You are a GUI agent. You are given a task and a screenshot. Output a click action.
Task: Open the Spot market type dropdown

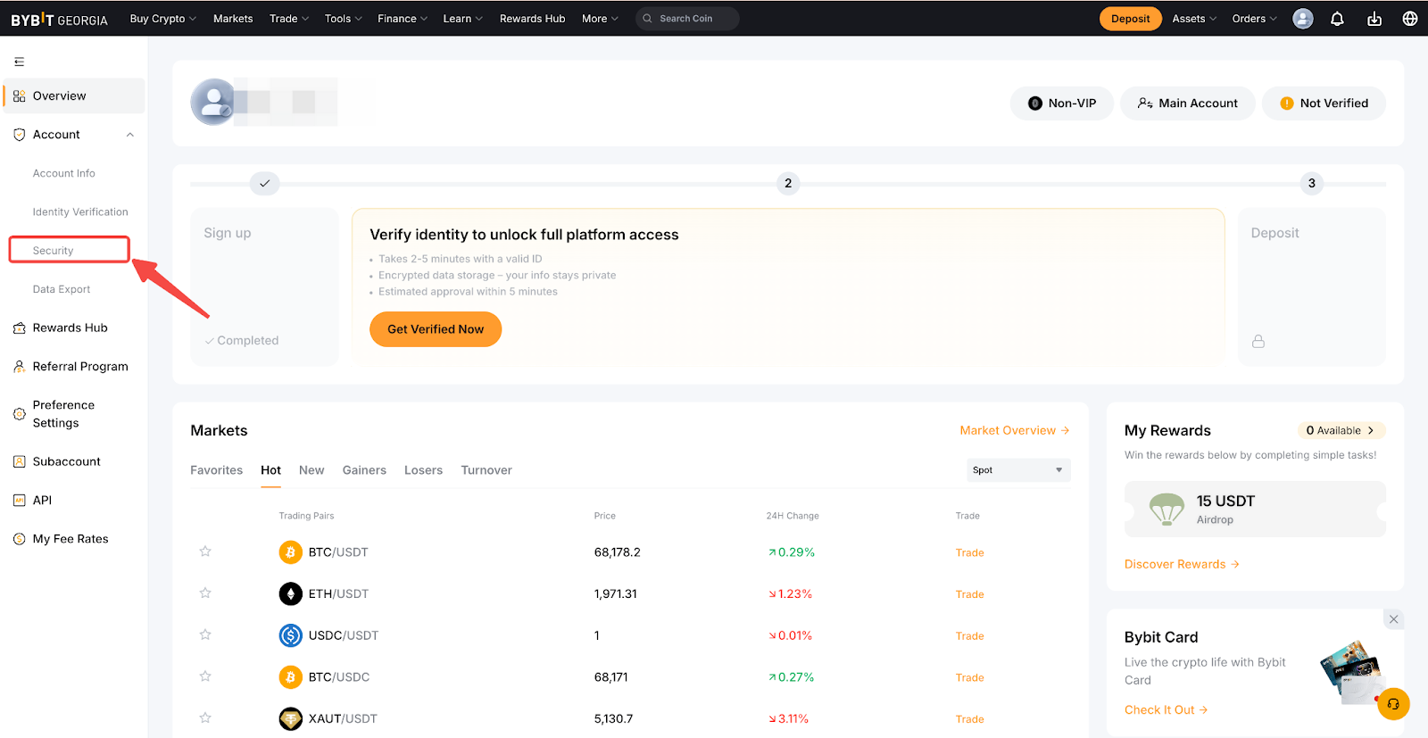(x=1018, y=470)
